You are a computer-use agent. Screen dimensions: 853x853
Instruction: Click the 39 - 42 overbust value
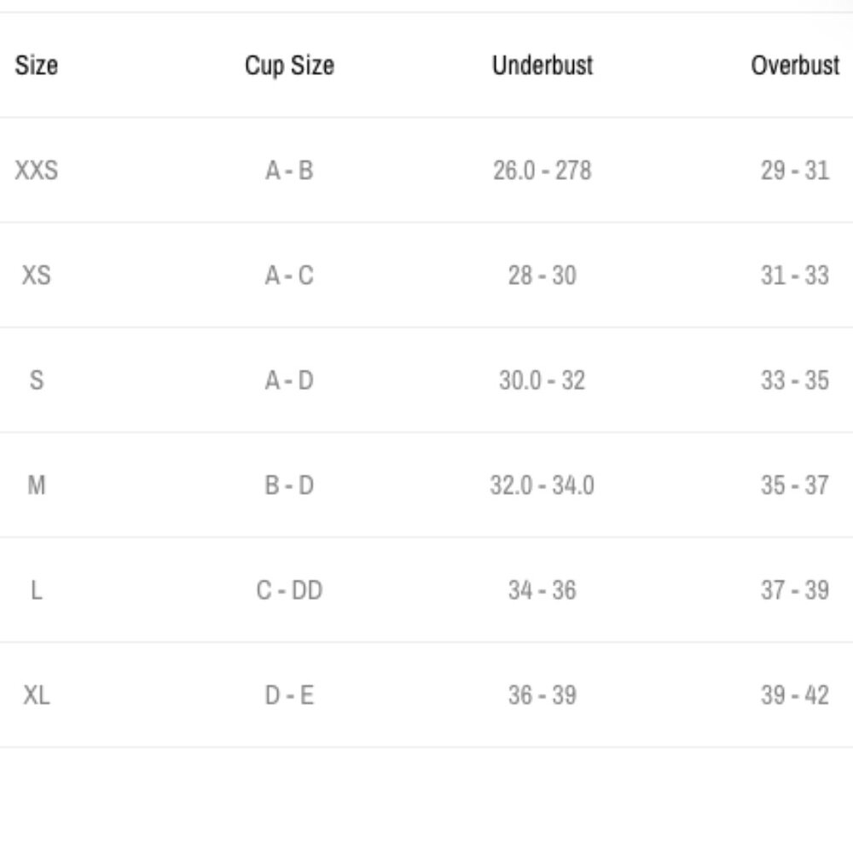pyautogui.click(x=795, y=695)
